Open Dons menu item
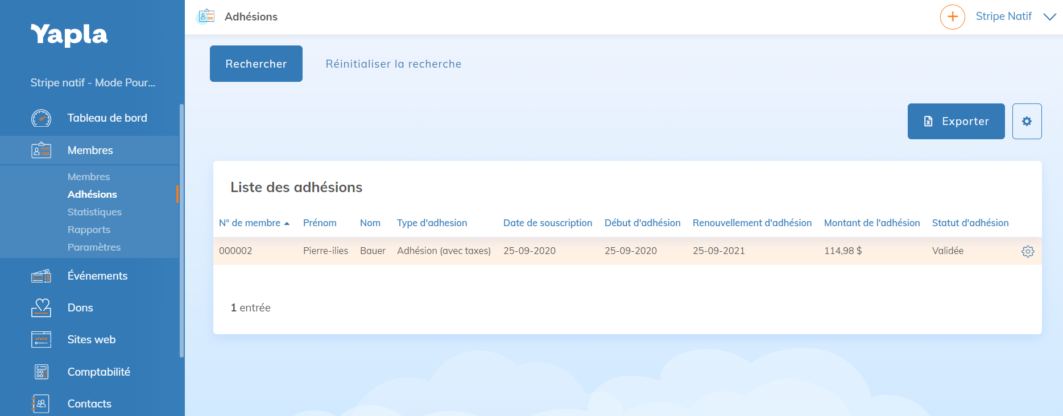The image size is (1063, 416). 80,307
